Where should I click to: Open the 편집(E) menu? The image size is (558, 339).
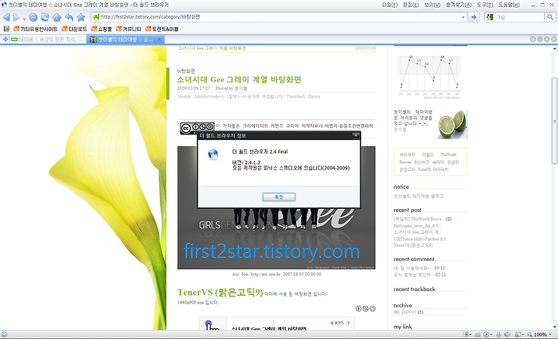[411, 5]
